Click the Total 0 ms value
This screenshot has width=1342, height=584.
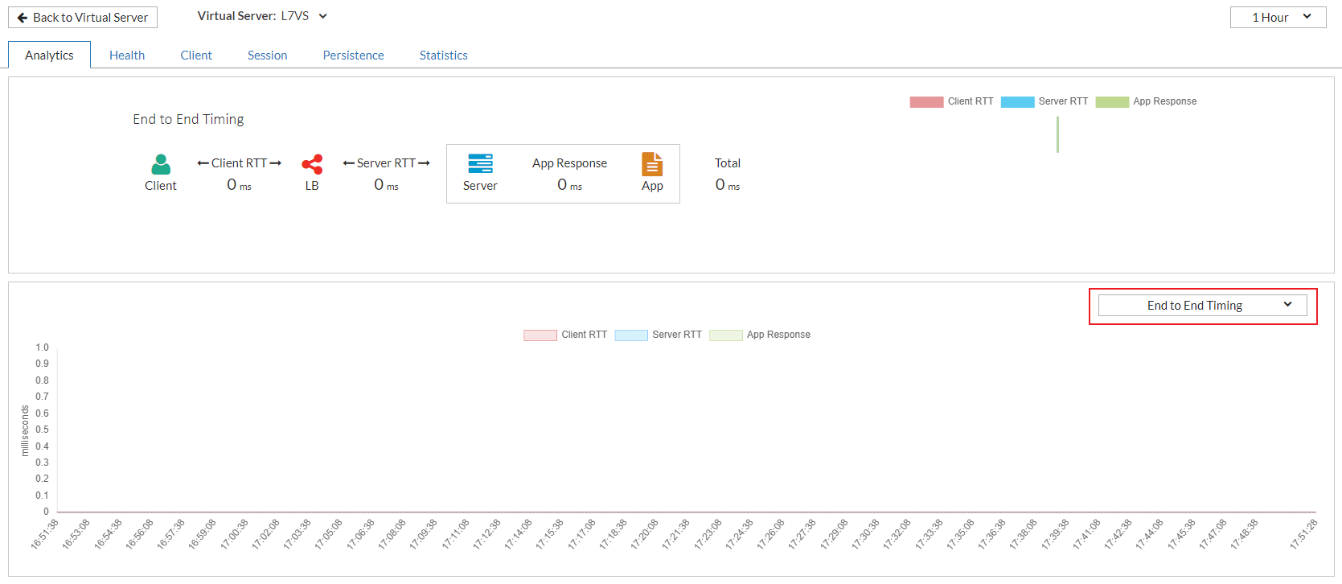tap(728, 185)
